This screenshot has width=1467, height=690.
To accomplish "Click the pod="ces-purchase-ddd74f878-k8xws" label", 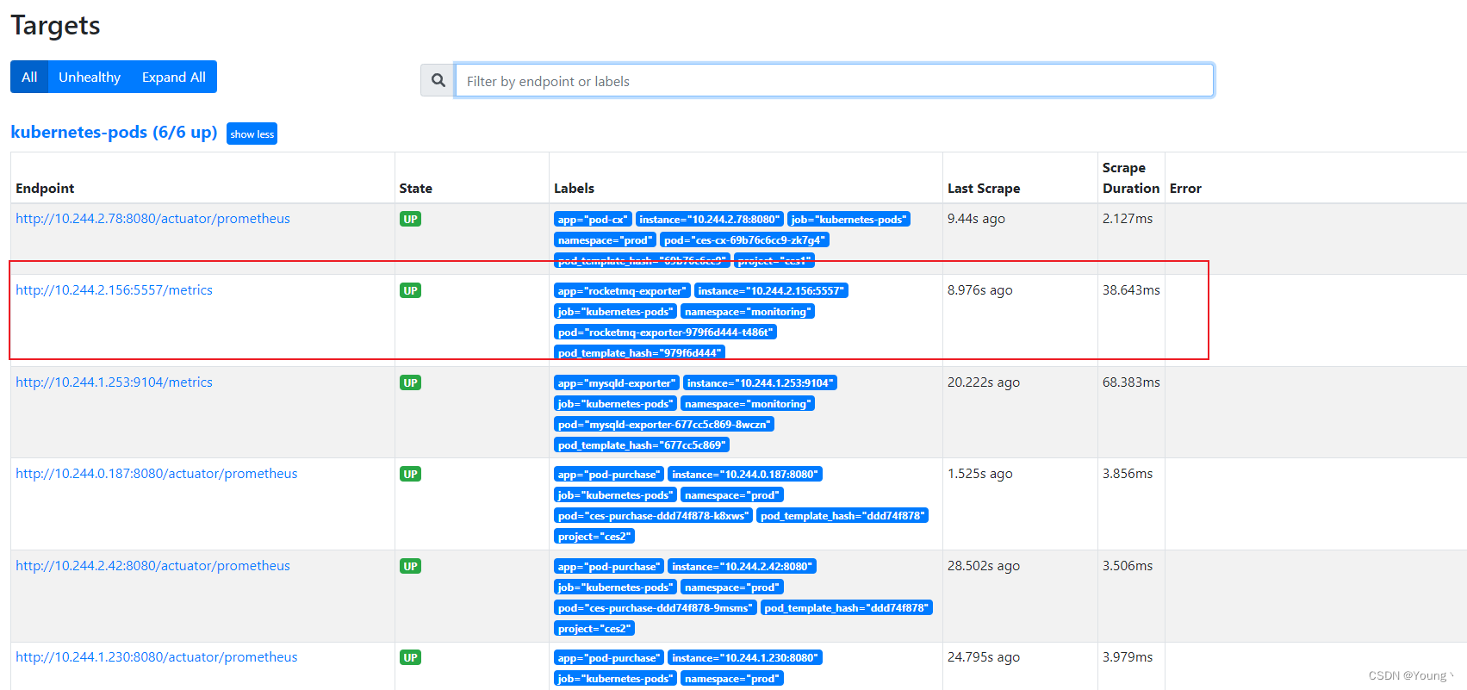I will 653,516.
